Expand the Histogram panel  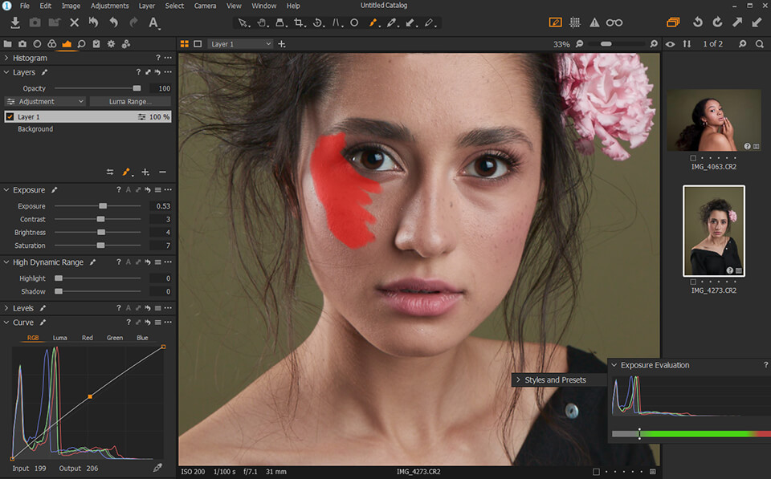[x=6, y=58]
